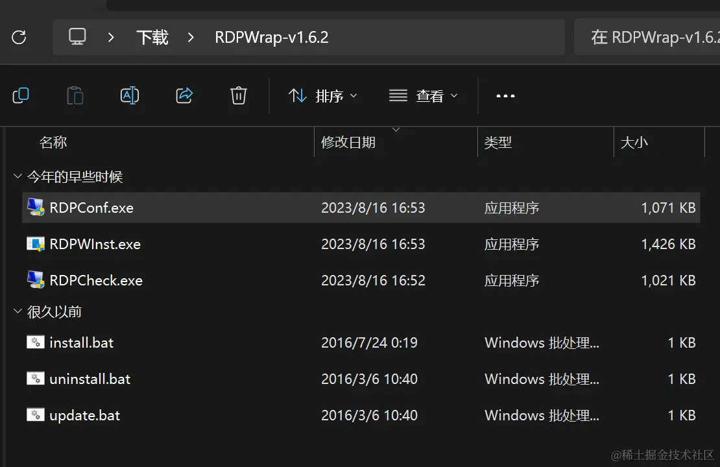The width and height of the screenshot is (720, 467).
Task: Select the install.bat file name
Action: click(x=81, y=343)
